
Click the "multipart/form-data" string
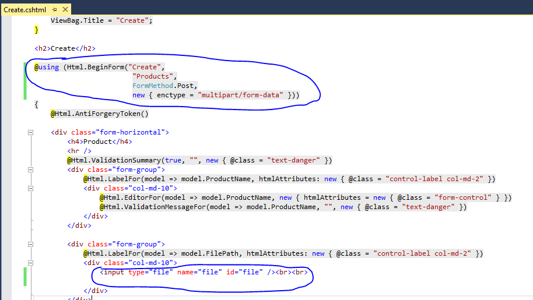[240, 95]
